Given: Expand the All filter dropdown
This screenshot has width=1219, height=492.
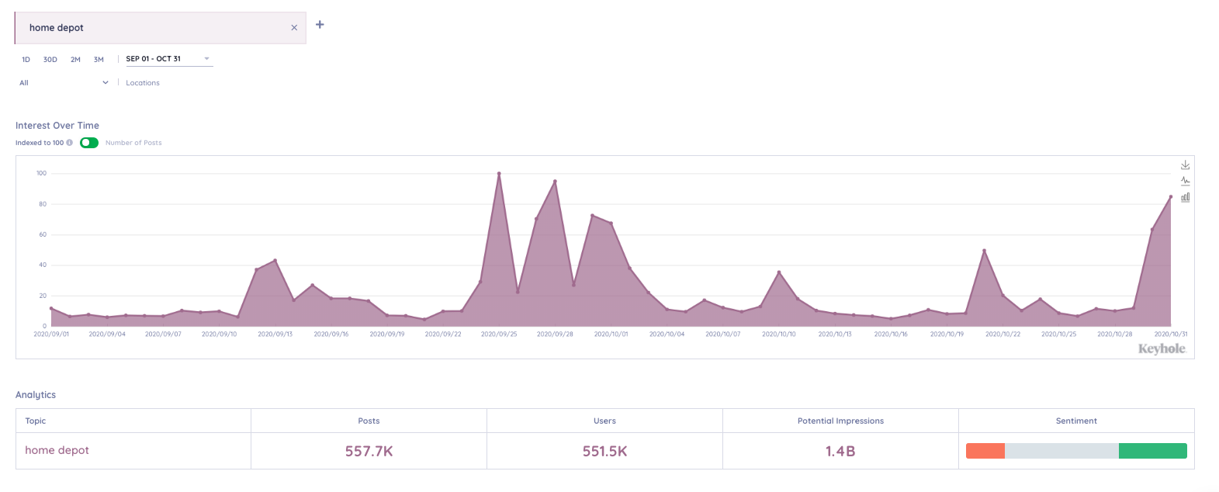Looking at the screenshot, I should coord(64,83).
